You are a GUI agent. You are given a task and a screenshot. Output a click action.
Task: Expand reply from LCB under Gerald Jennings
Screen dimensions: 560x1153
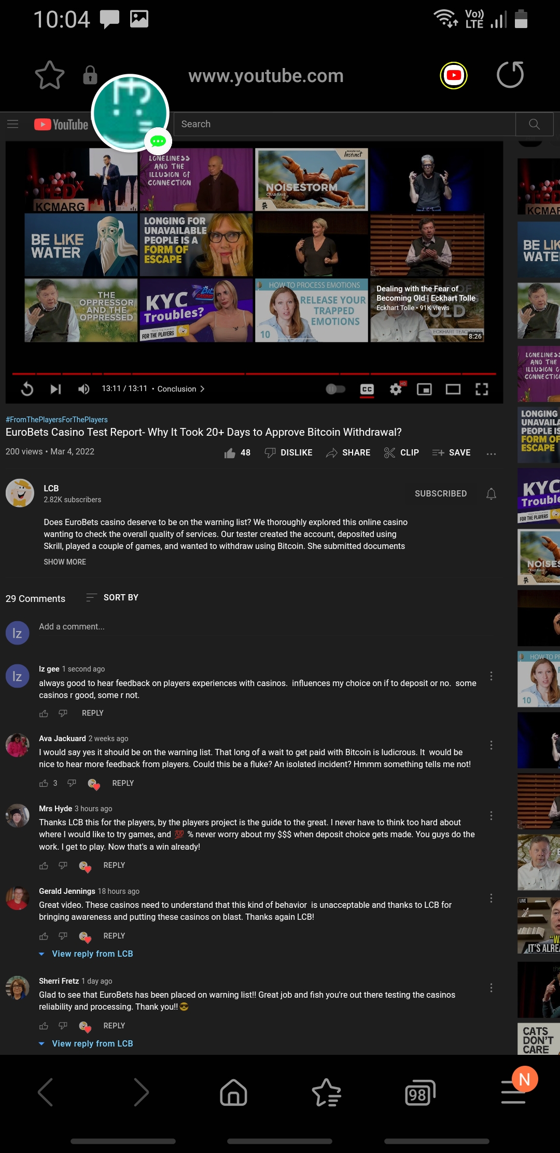92,954
